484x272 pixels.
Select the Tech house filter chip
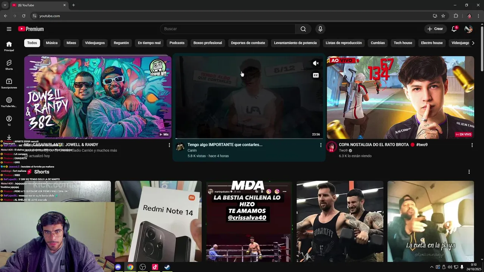click(403, 43)
